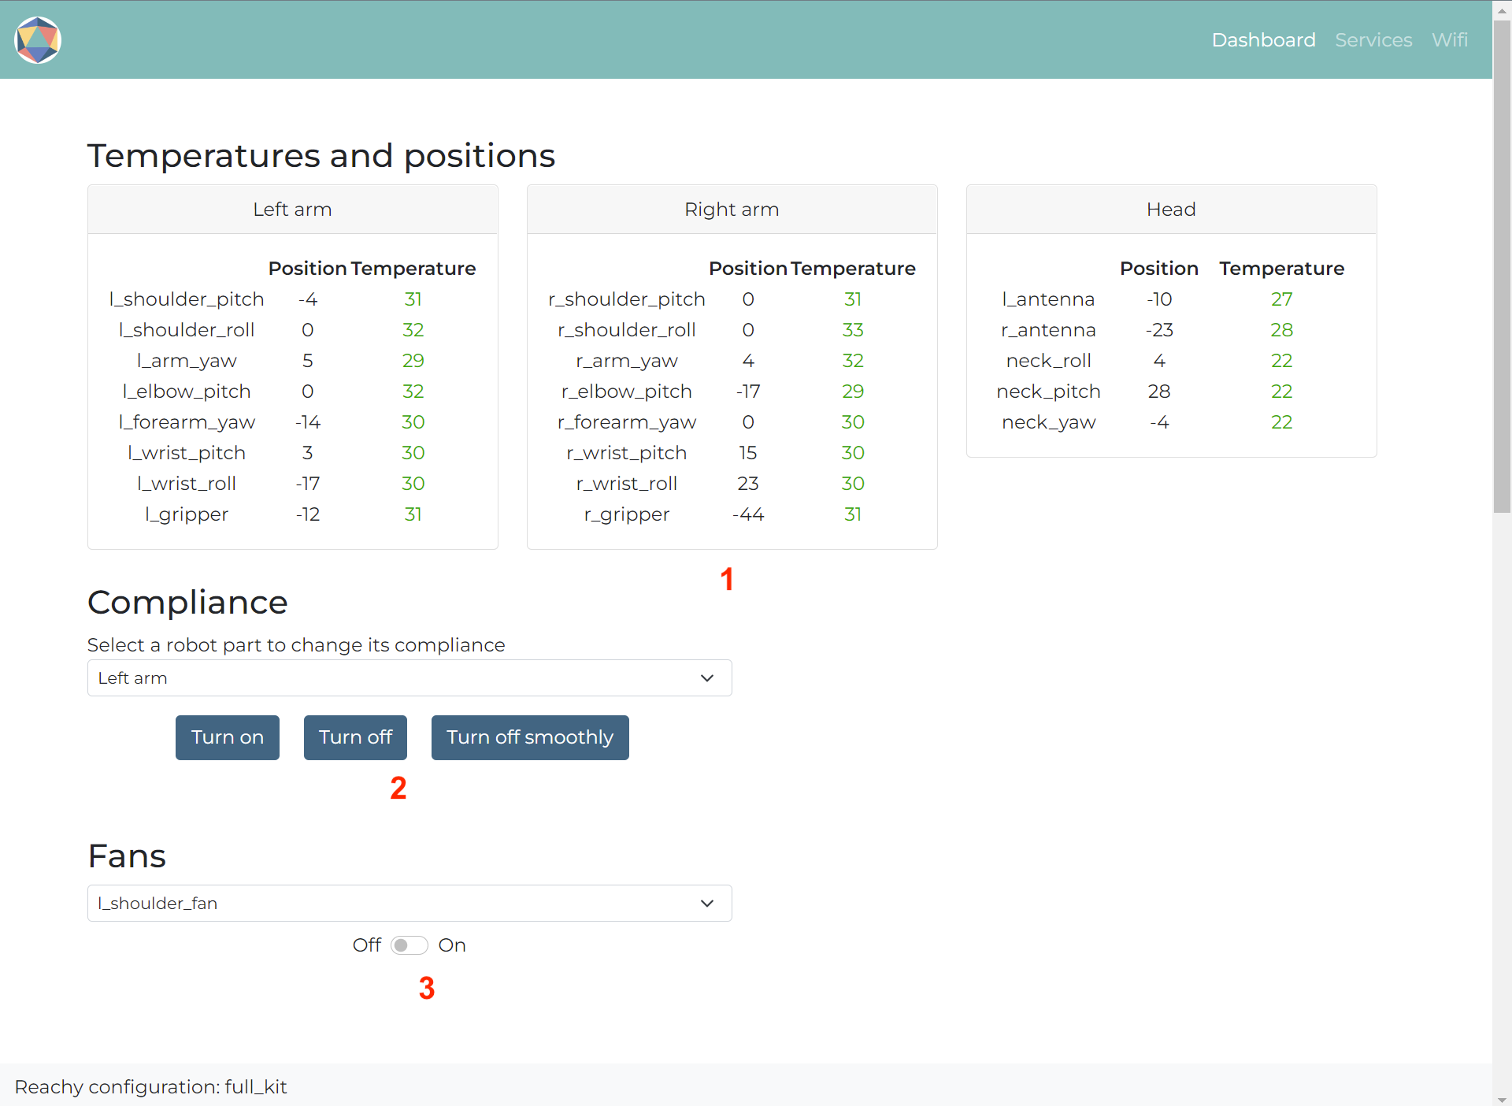
Task: Check neck_yaw position value -4
Action: coord(1158,421)
